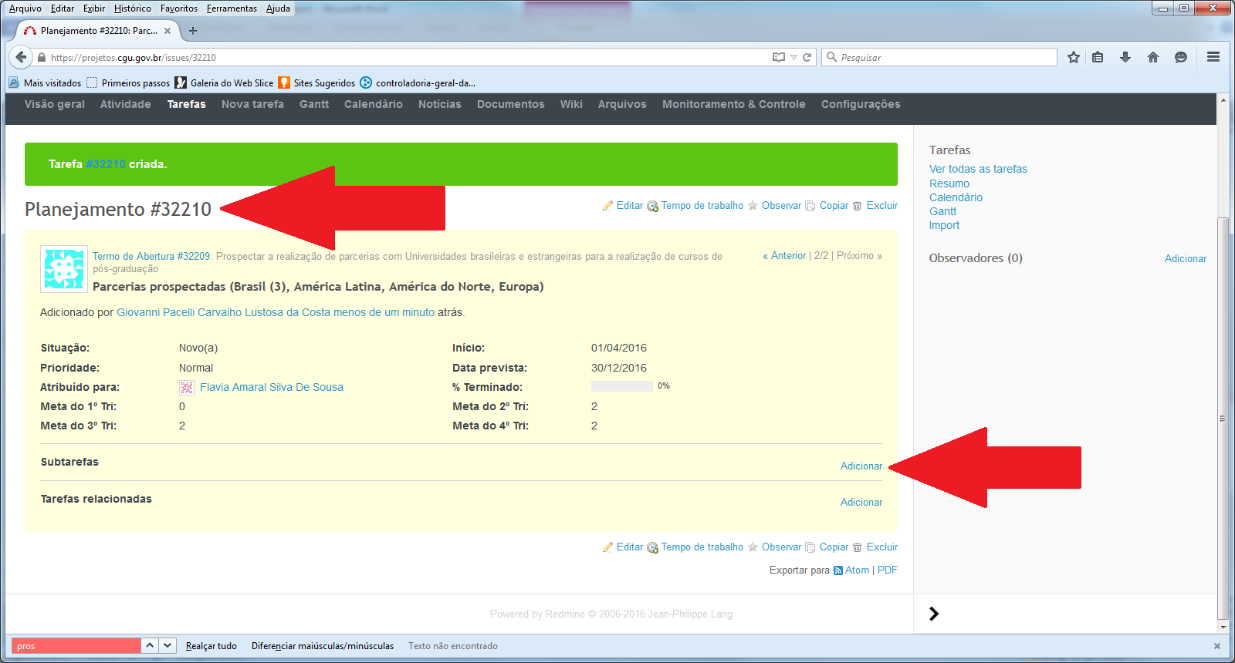Click the bookmark star icon in toolbar
Screen dimensions: 1235x663
[x=1073, y=57]
